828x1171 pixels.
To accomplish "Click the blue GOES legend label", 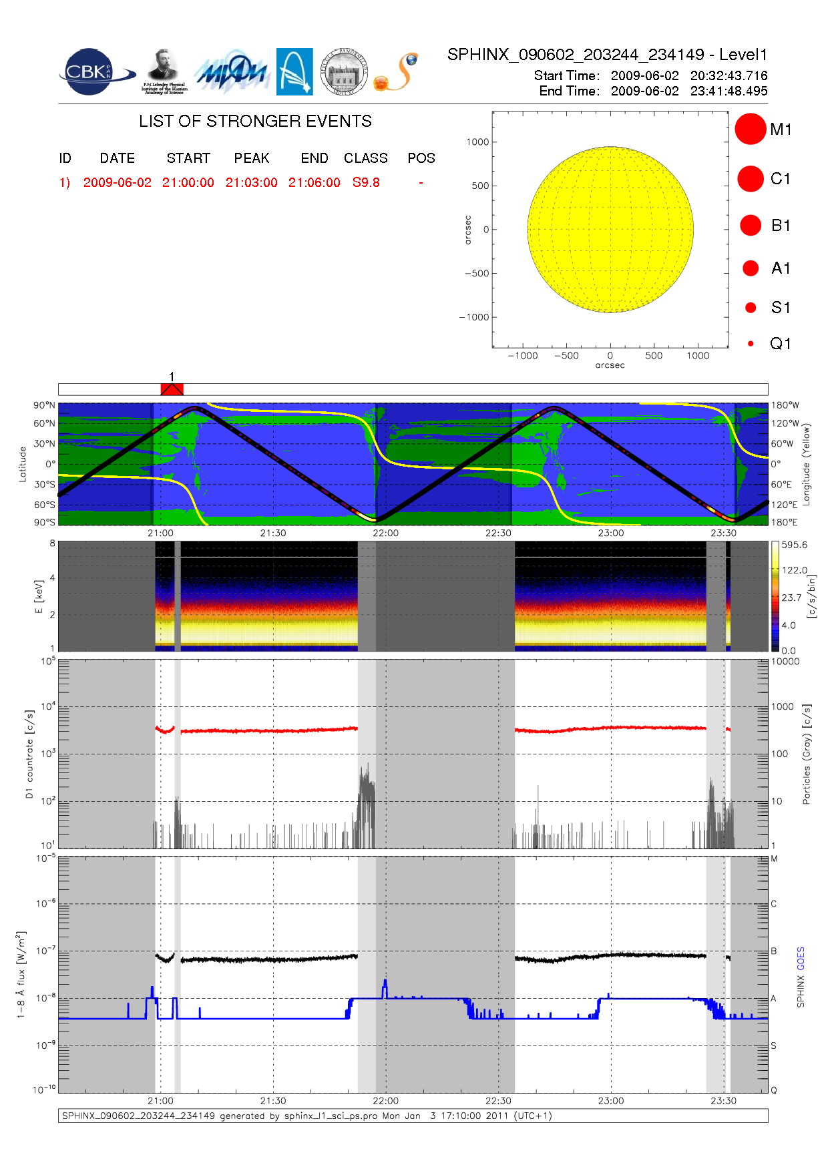I will coord(801,958).
